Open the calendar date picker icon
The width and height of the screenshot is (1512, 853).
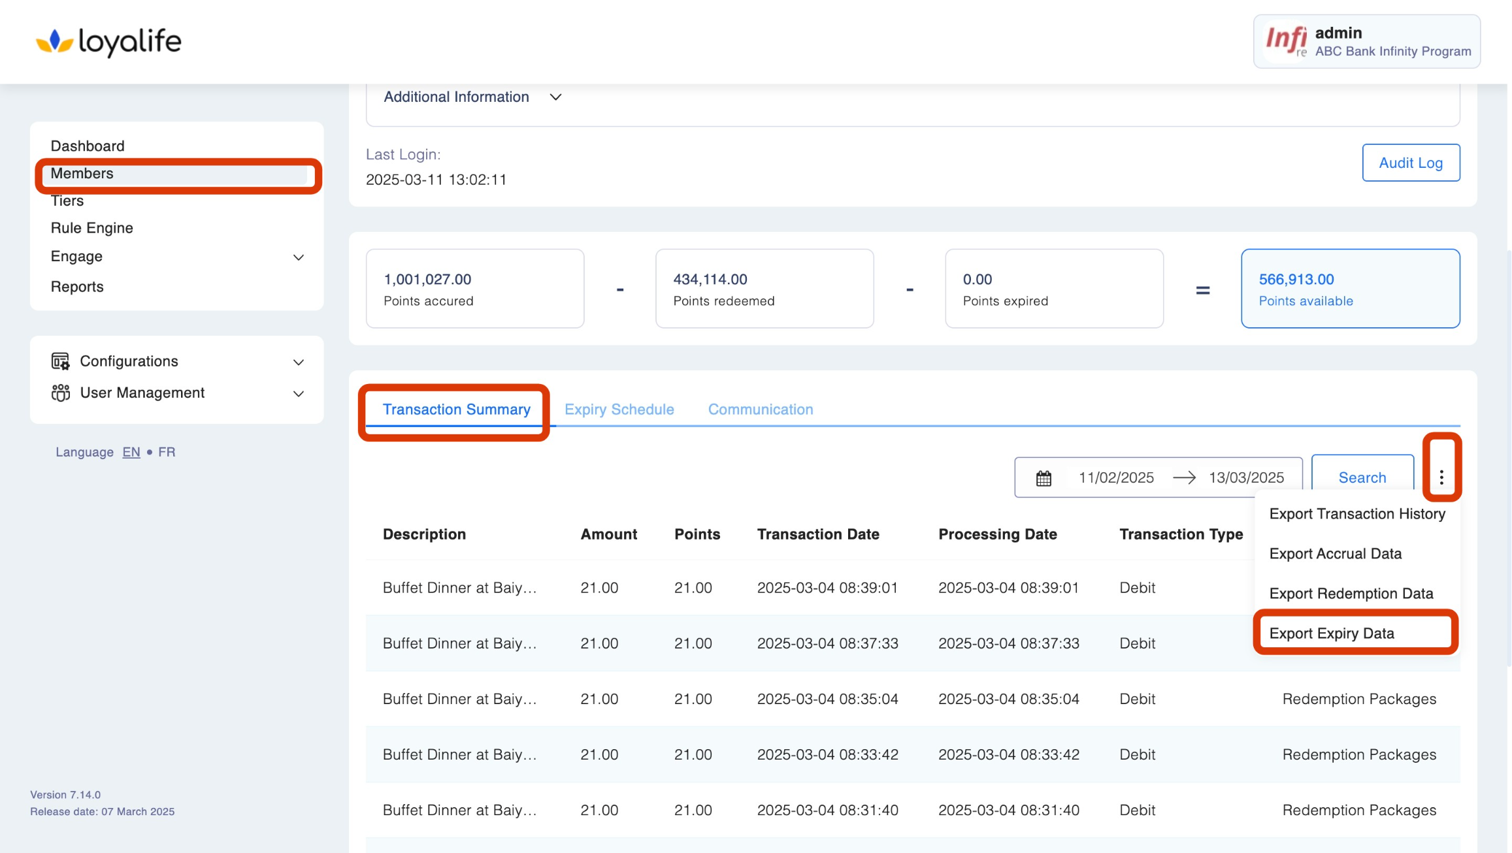1044,478
